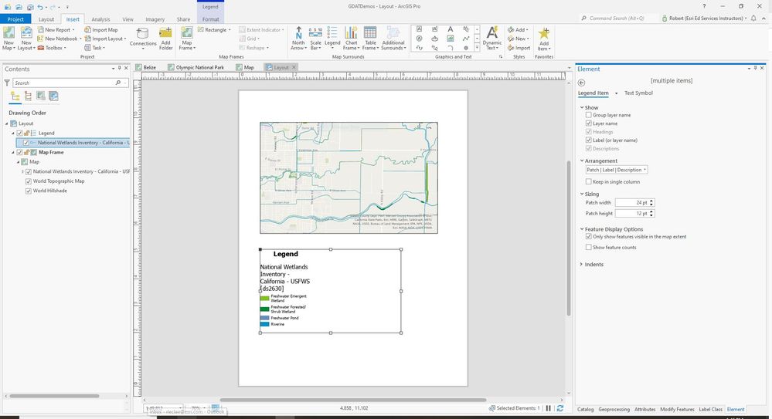772x419 pixels.
Task: Click the Legend ribbon icon
Action: point(332,33)
